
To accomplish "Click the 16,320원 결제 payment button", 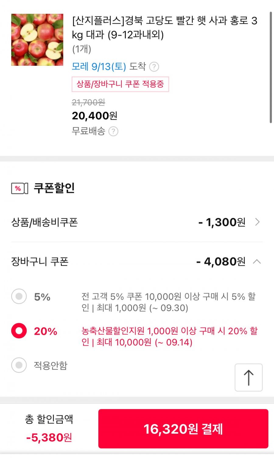I will 183,429.
